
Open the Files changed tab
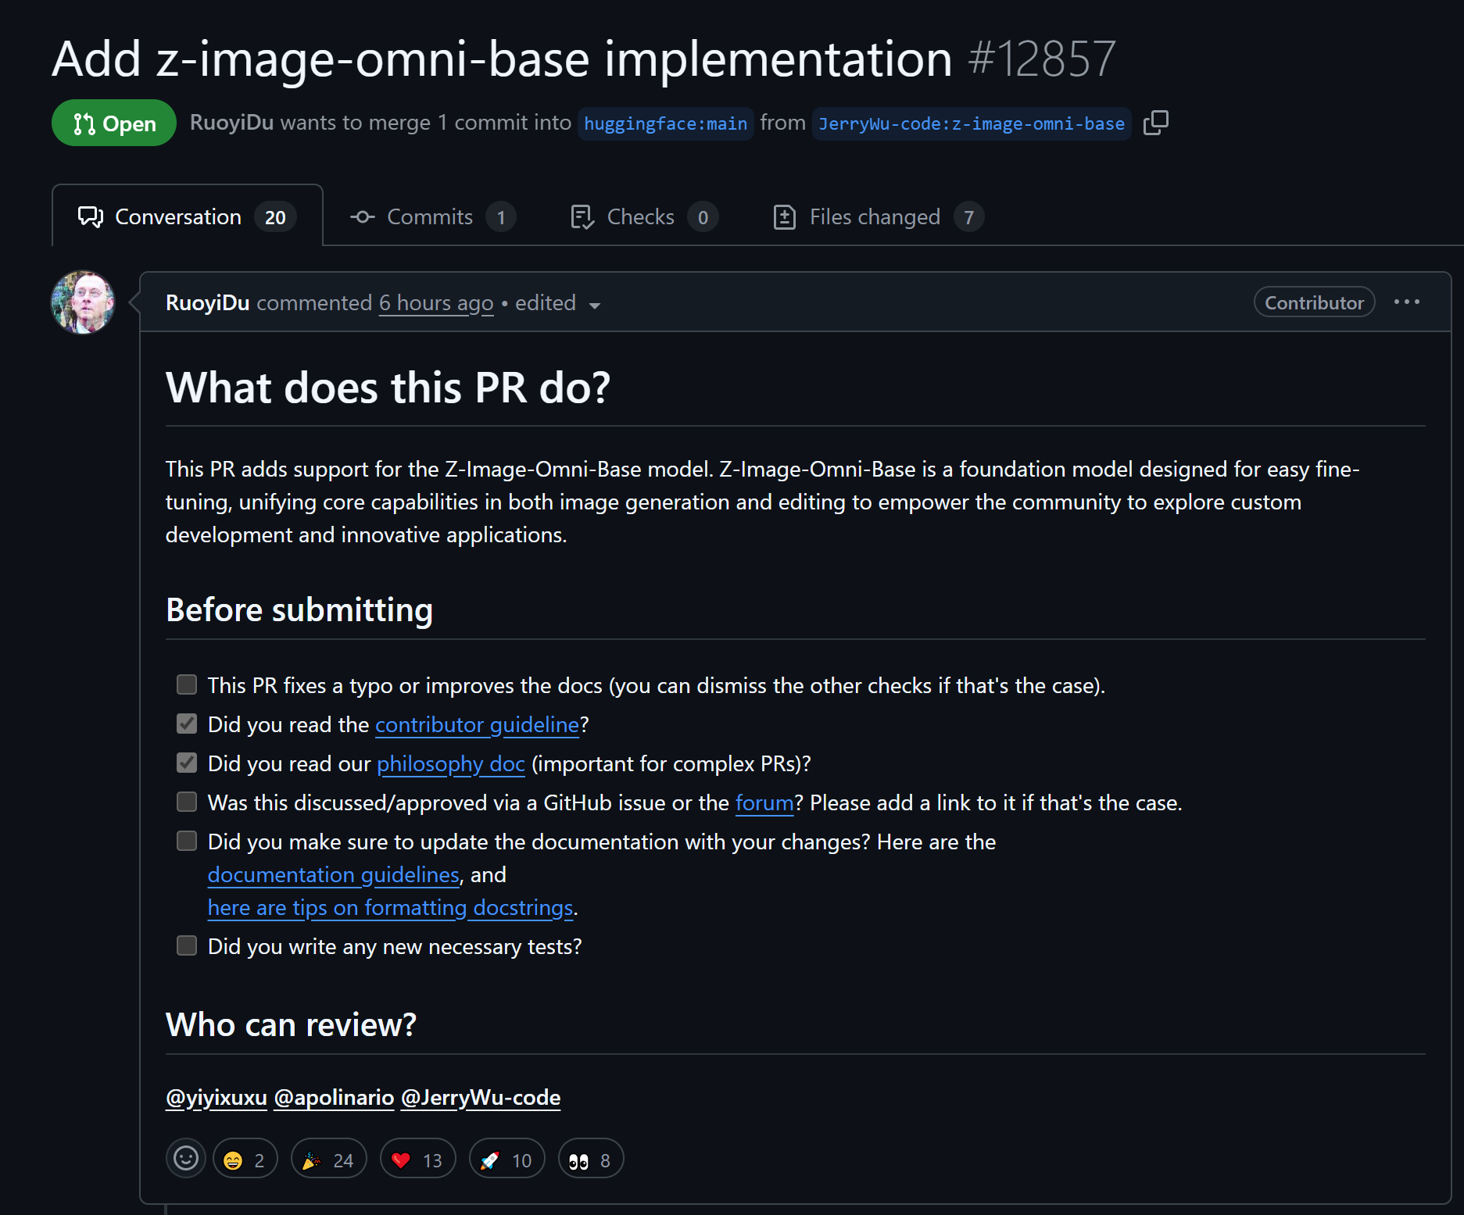(x=879, y=216)
